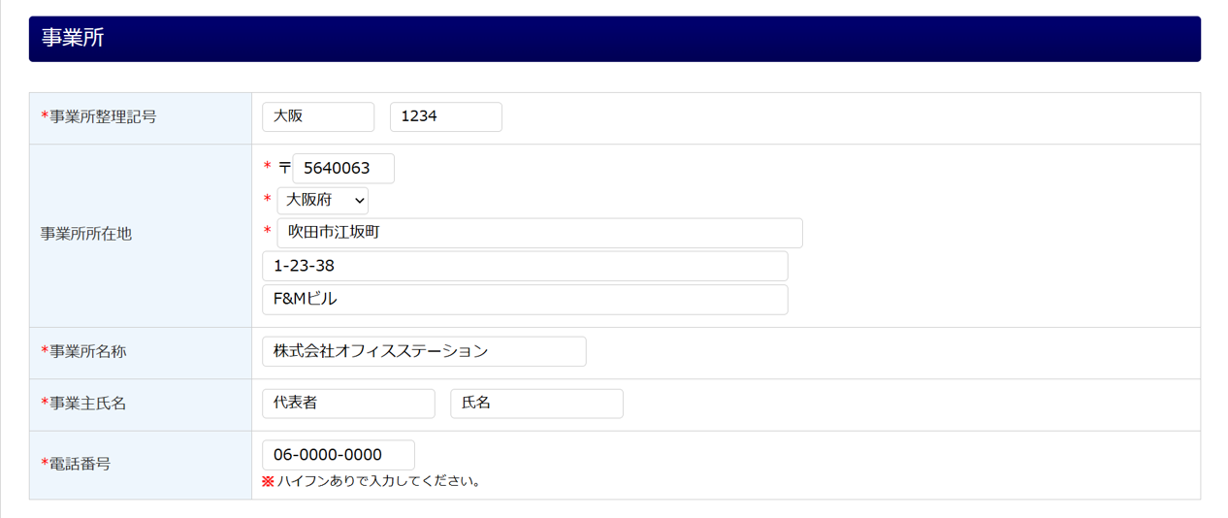Click the 代表者 owner name field
Screen dimensions: 1228x518
pos(348,404)
